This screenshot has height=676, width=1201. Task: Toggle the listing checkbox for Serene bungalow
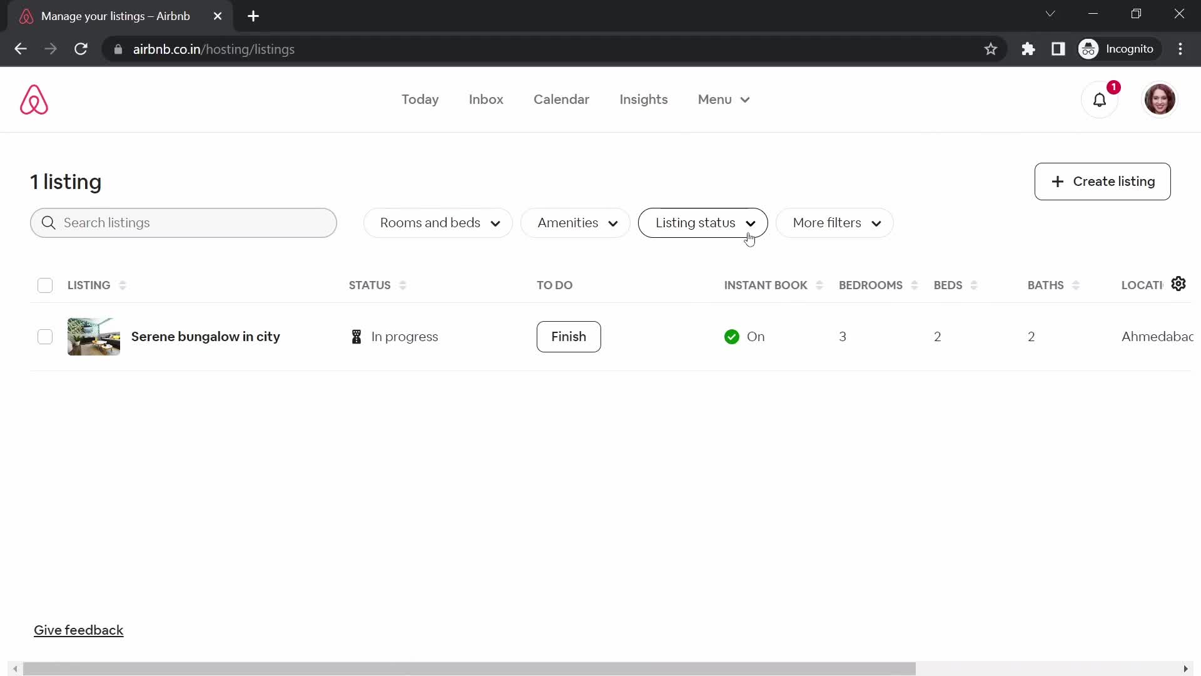pos(46,336)
